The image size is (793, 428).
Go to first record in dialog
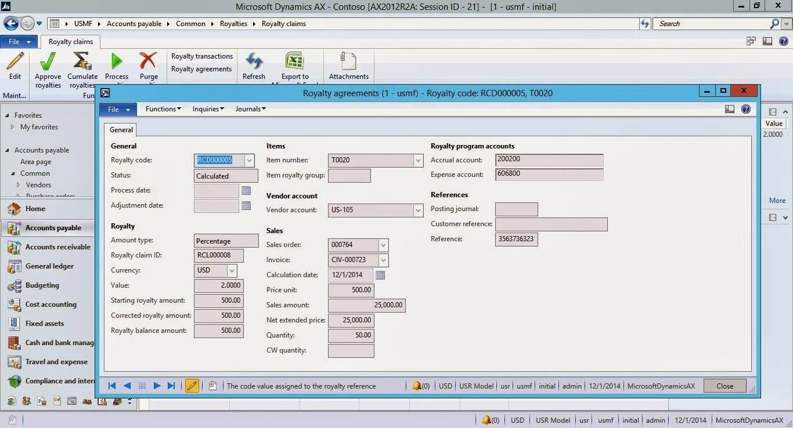click(x=112, y=386)
